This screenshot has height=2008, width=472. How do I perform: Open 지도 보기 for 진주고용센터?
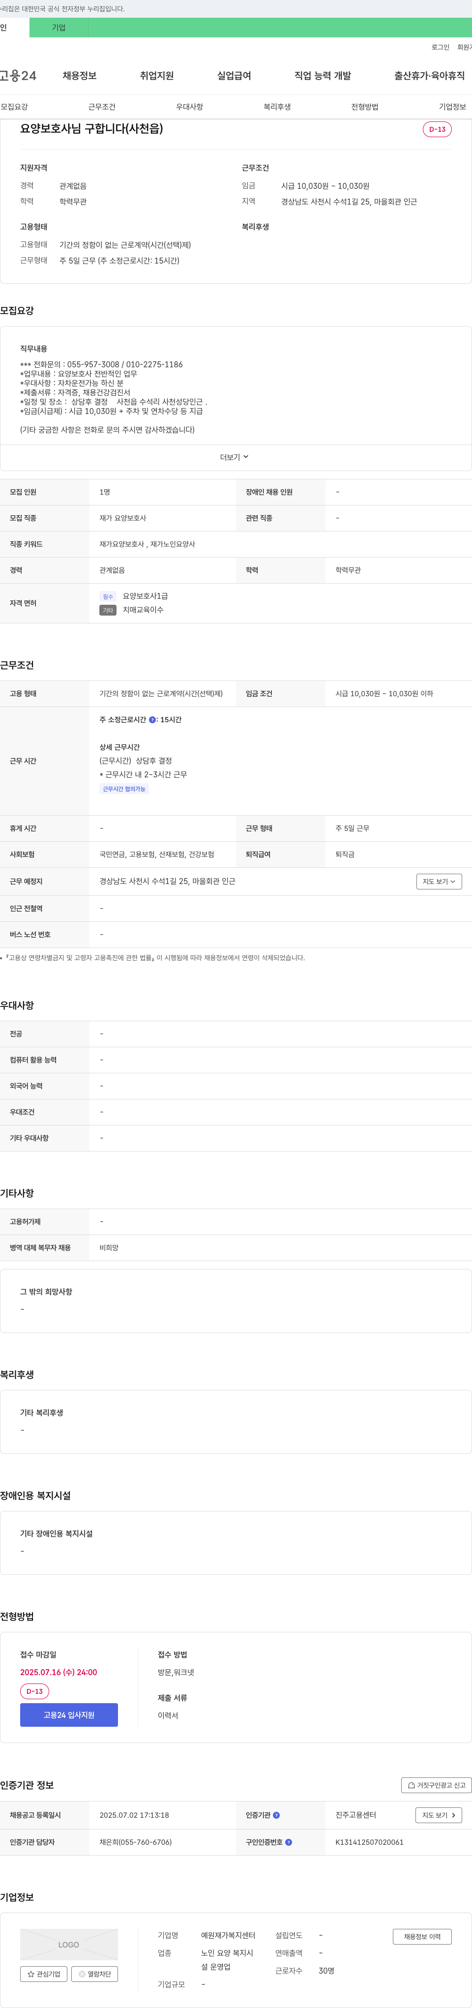(x=439, y=1815)
